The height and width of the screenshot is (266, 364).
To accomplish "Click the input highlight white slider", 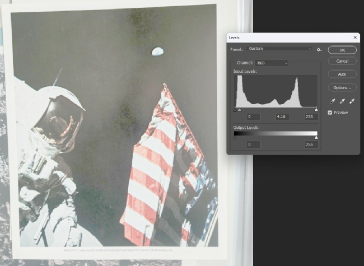I will (x=316, y=110).
